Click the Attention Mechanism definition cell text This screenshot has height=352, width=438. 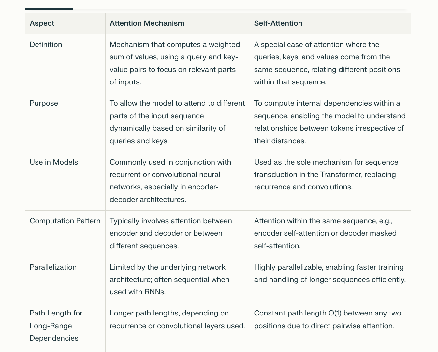pos(175,63)
